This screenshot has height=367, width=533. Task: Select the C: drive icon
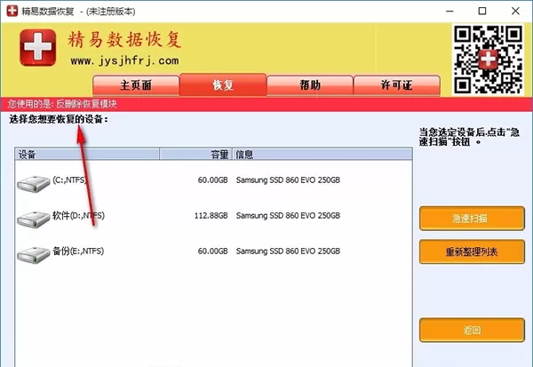[34, 184]
